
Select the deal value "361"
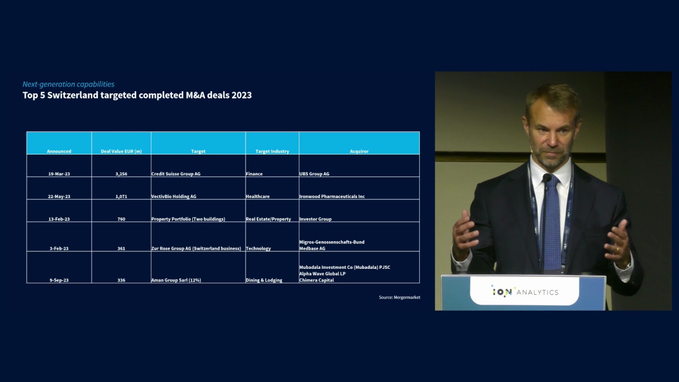(121, 248)
